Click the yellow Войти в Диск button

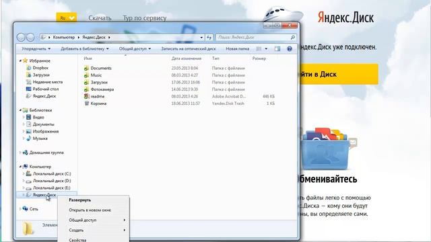pyautogui.click(x=339, y=74)
